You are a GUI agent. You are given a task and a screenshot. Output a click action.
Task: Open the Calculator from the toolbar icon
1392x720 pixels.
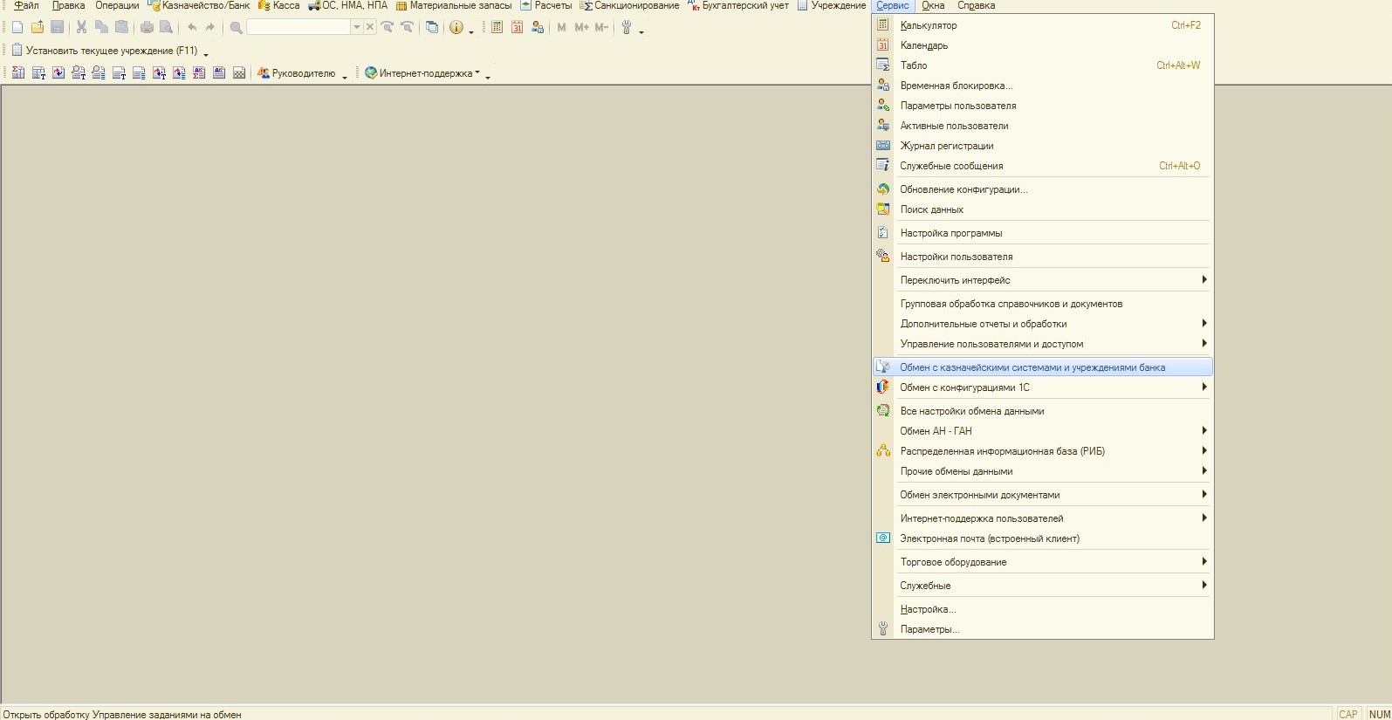click(497, 27)
